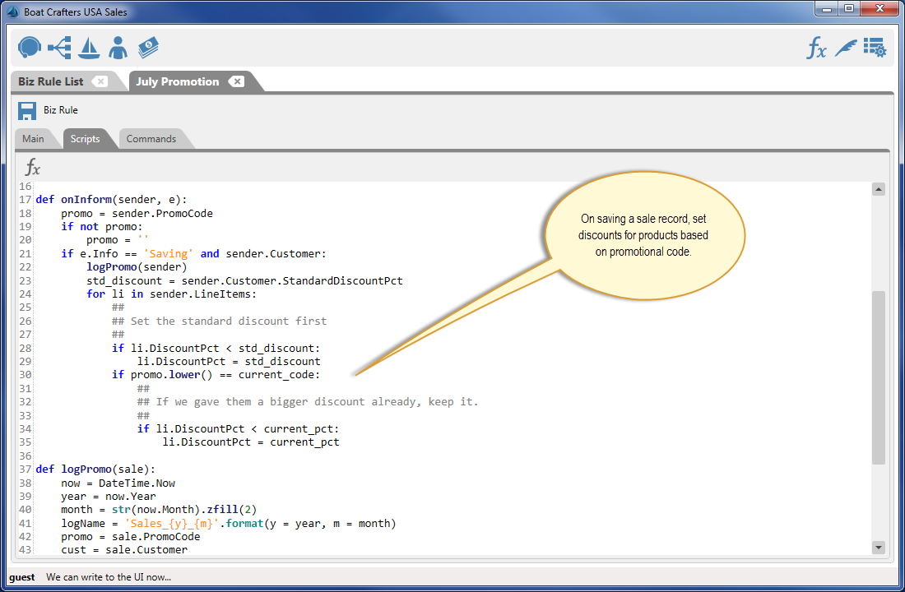
Task: Click the feather quill icon
Action: [846, 48]
